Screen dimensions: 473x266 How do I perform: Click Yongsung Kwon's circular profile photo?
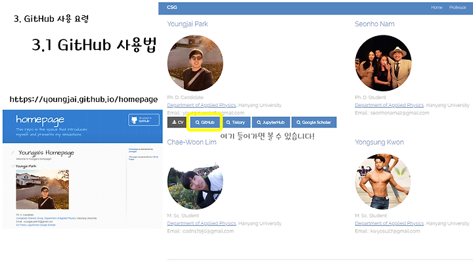pos(383,181)
